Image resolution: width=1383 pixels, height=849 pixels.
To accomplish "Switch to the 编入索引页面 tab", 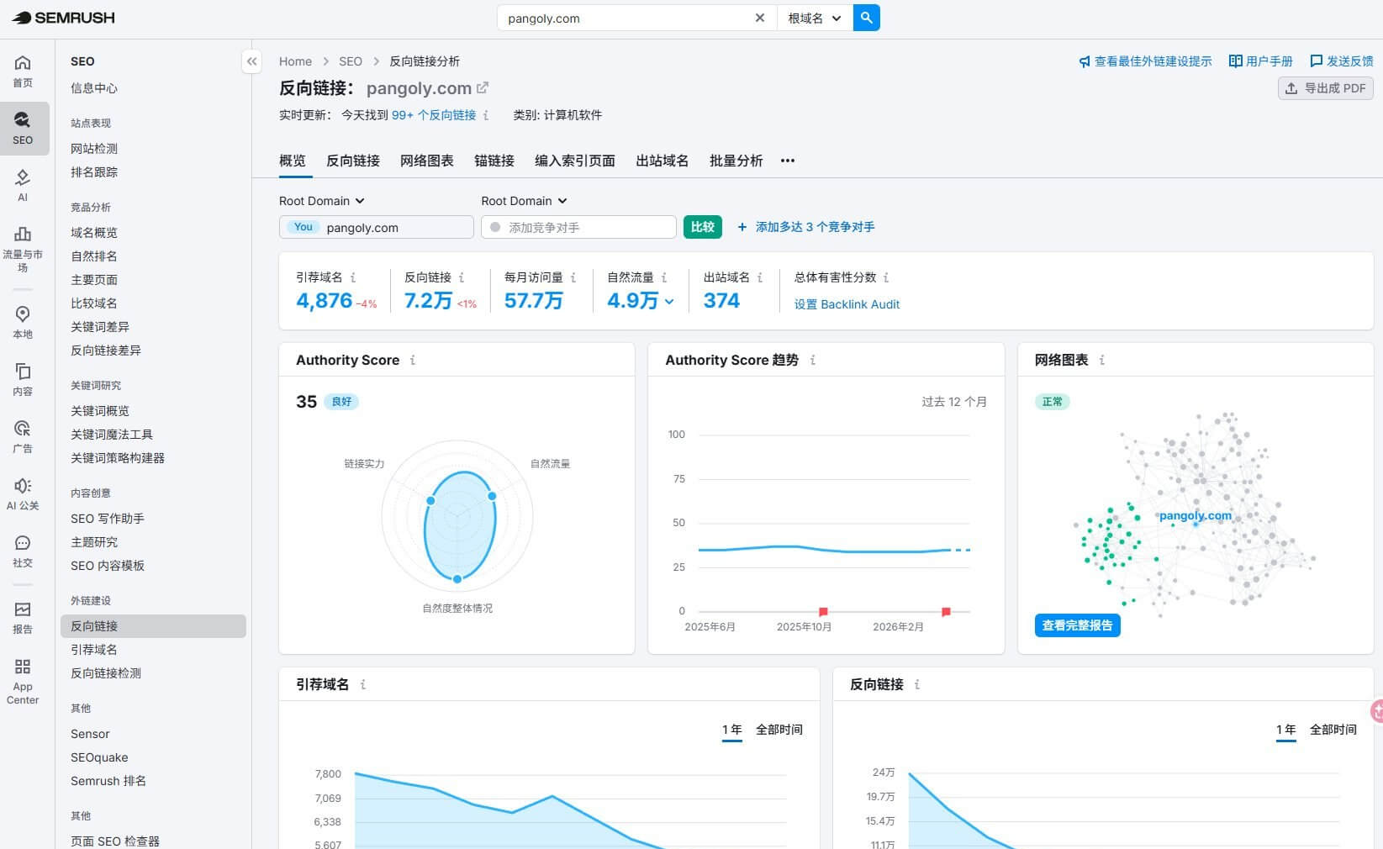I will click(575, 161).
